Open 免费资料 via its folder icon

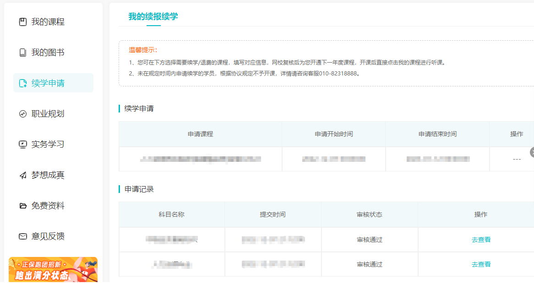(22, 205)
